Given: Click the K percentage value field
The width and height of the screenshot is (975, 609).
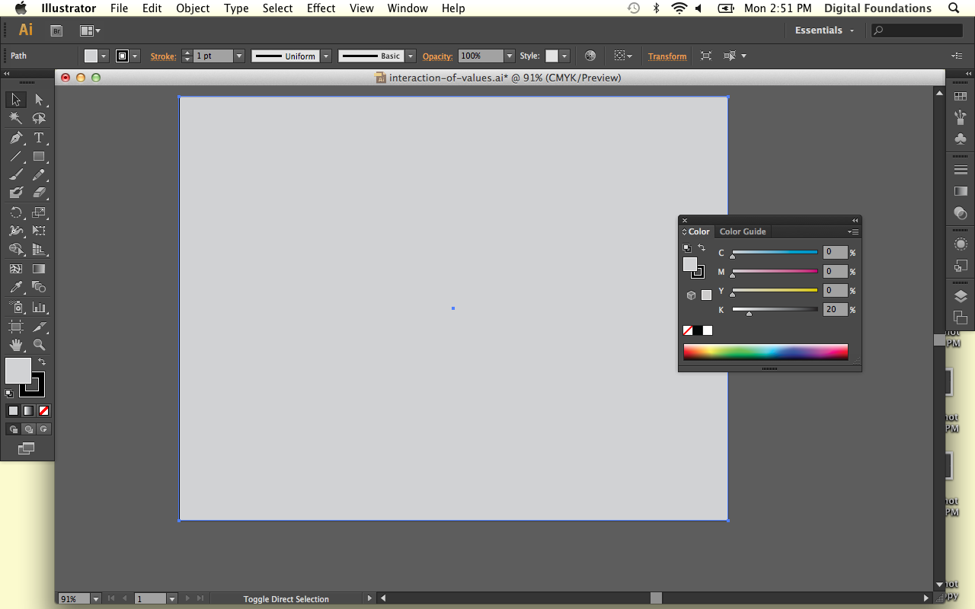Looking at the screenshot, I should (x=835, y=310).
